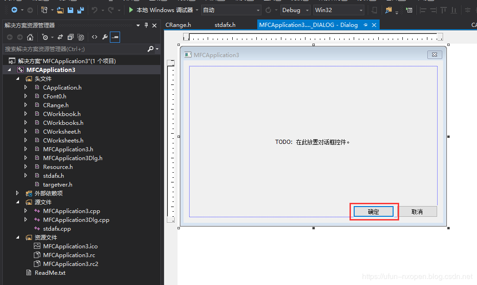Toggle Preview Selected Items in Solution Explorer
Image resolution: width=477 pixels, height=285 pixels.
(114, 37)
